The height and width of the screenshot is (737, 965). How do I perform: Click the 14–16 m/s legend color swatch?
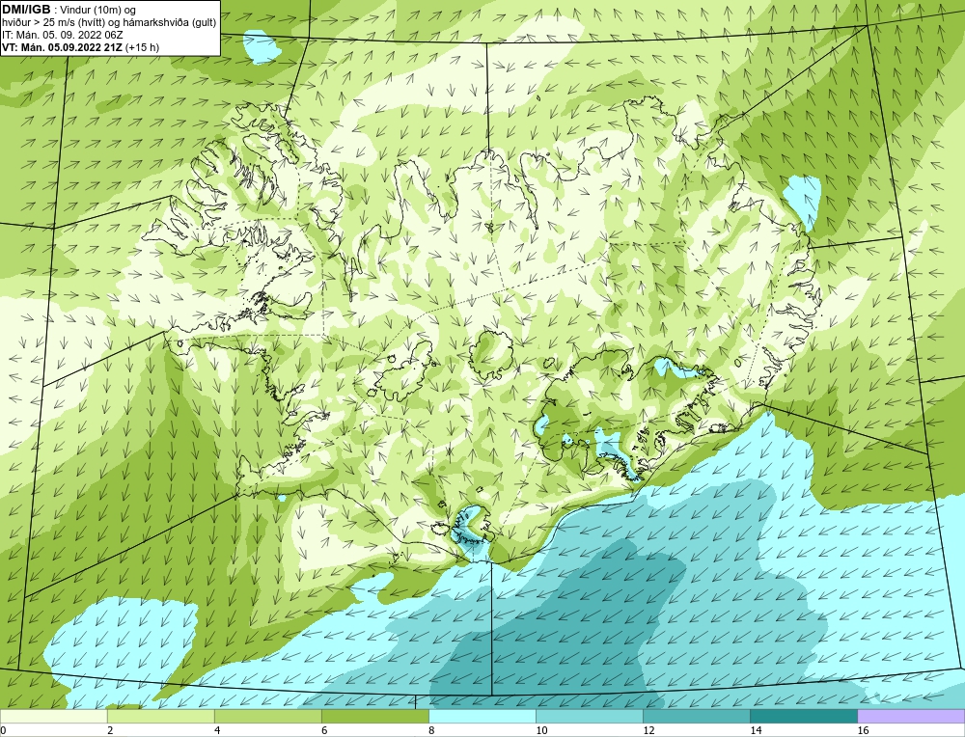coord(803,716)
